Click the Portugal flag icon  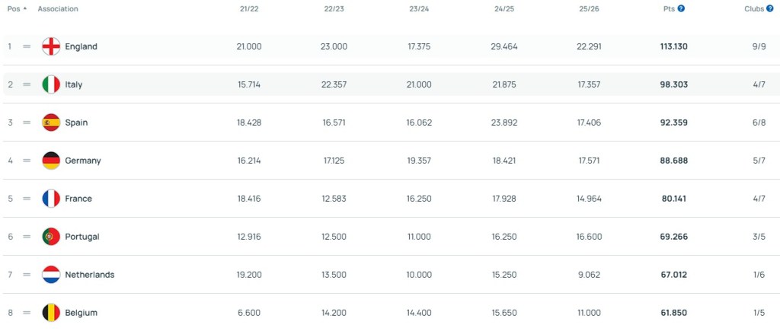point(51,237)
